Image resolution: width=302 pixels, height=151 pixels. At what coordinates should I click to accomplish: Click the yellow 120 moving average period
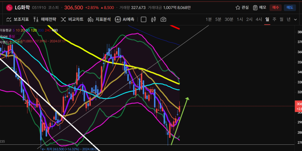pyautogui.click(x=34, y=30)
